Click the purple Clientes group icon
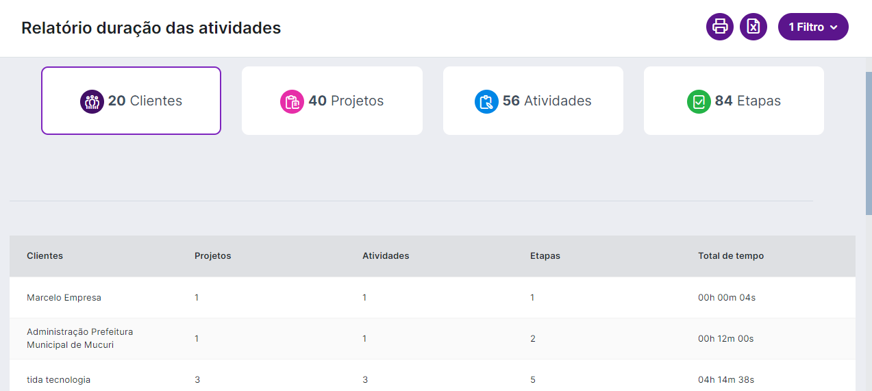 (x=92, y=101)
